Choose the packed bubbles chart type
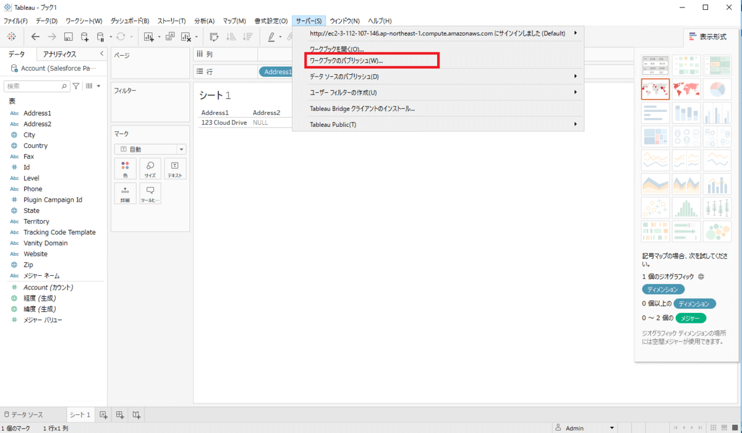This screenshot has height=433, width=742. tap(717, 231)
